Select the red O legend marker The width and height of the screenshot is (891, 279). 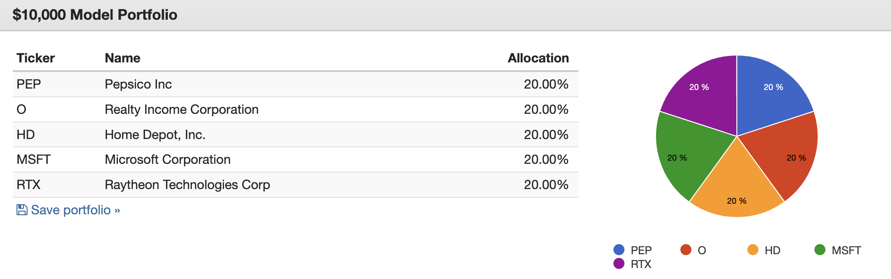pos(686,250)
